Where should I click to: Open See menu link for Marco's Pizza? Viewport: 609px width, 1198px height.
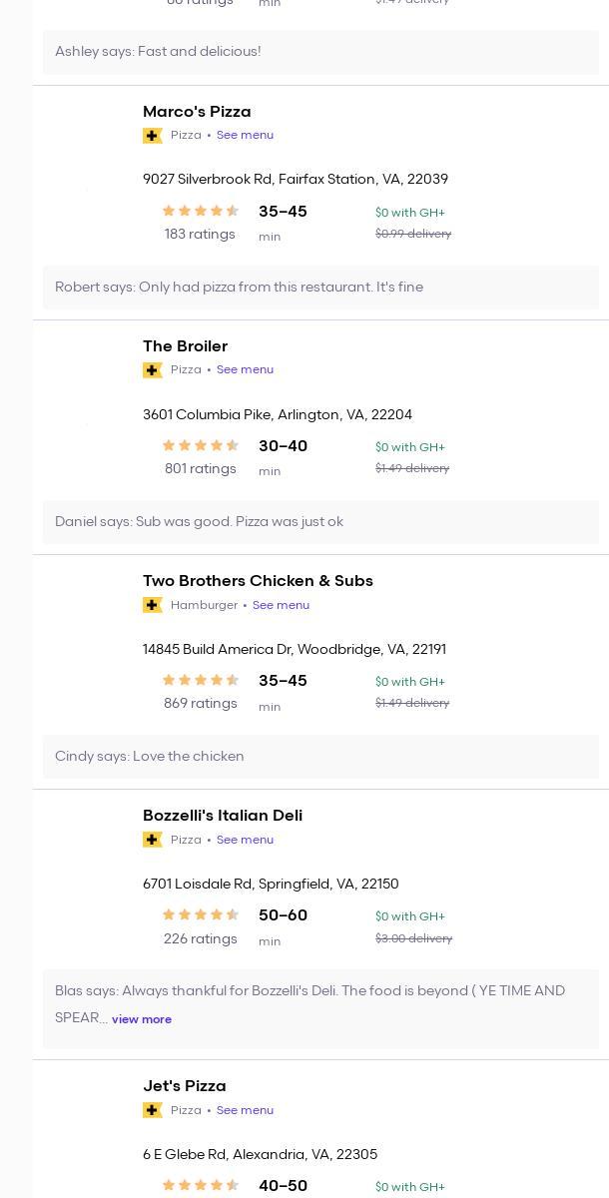click(245, 136)
